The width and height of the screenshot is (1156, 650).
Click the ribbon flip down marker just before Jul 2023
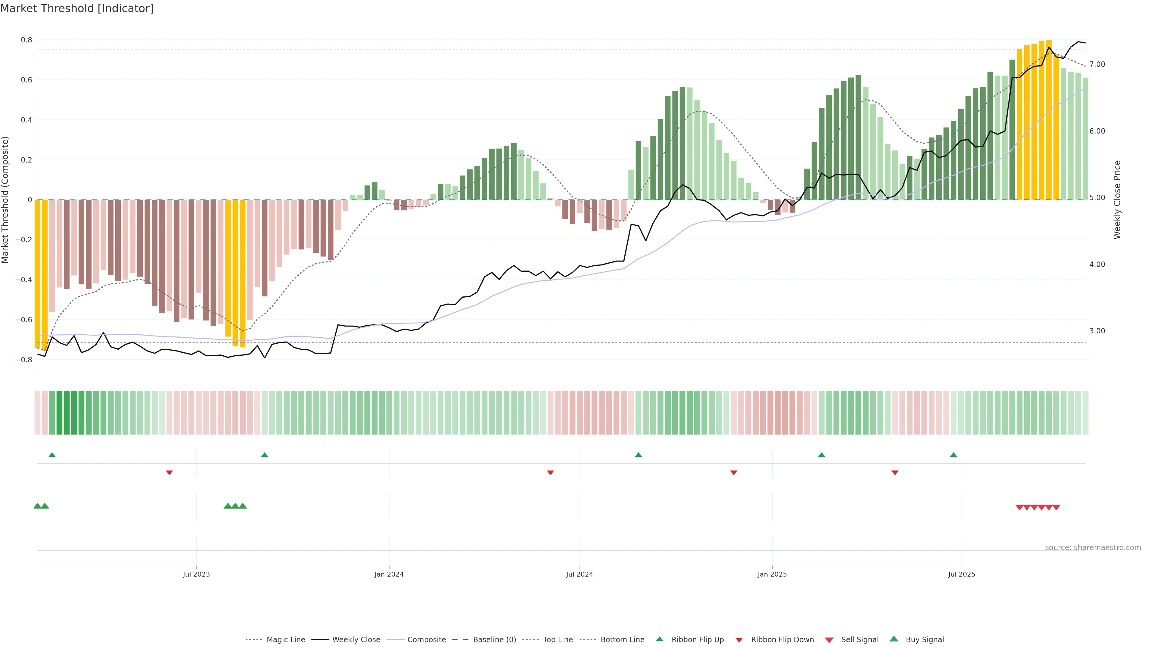tap(169, 472)
